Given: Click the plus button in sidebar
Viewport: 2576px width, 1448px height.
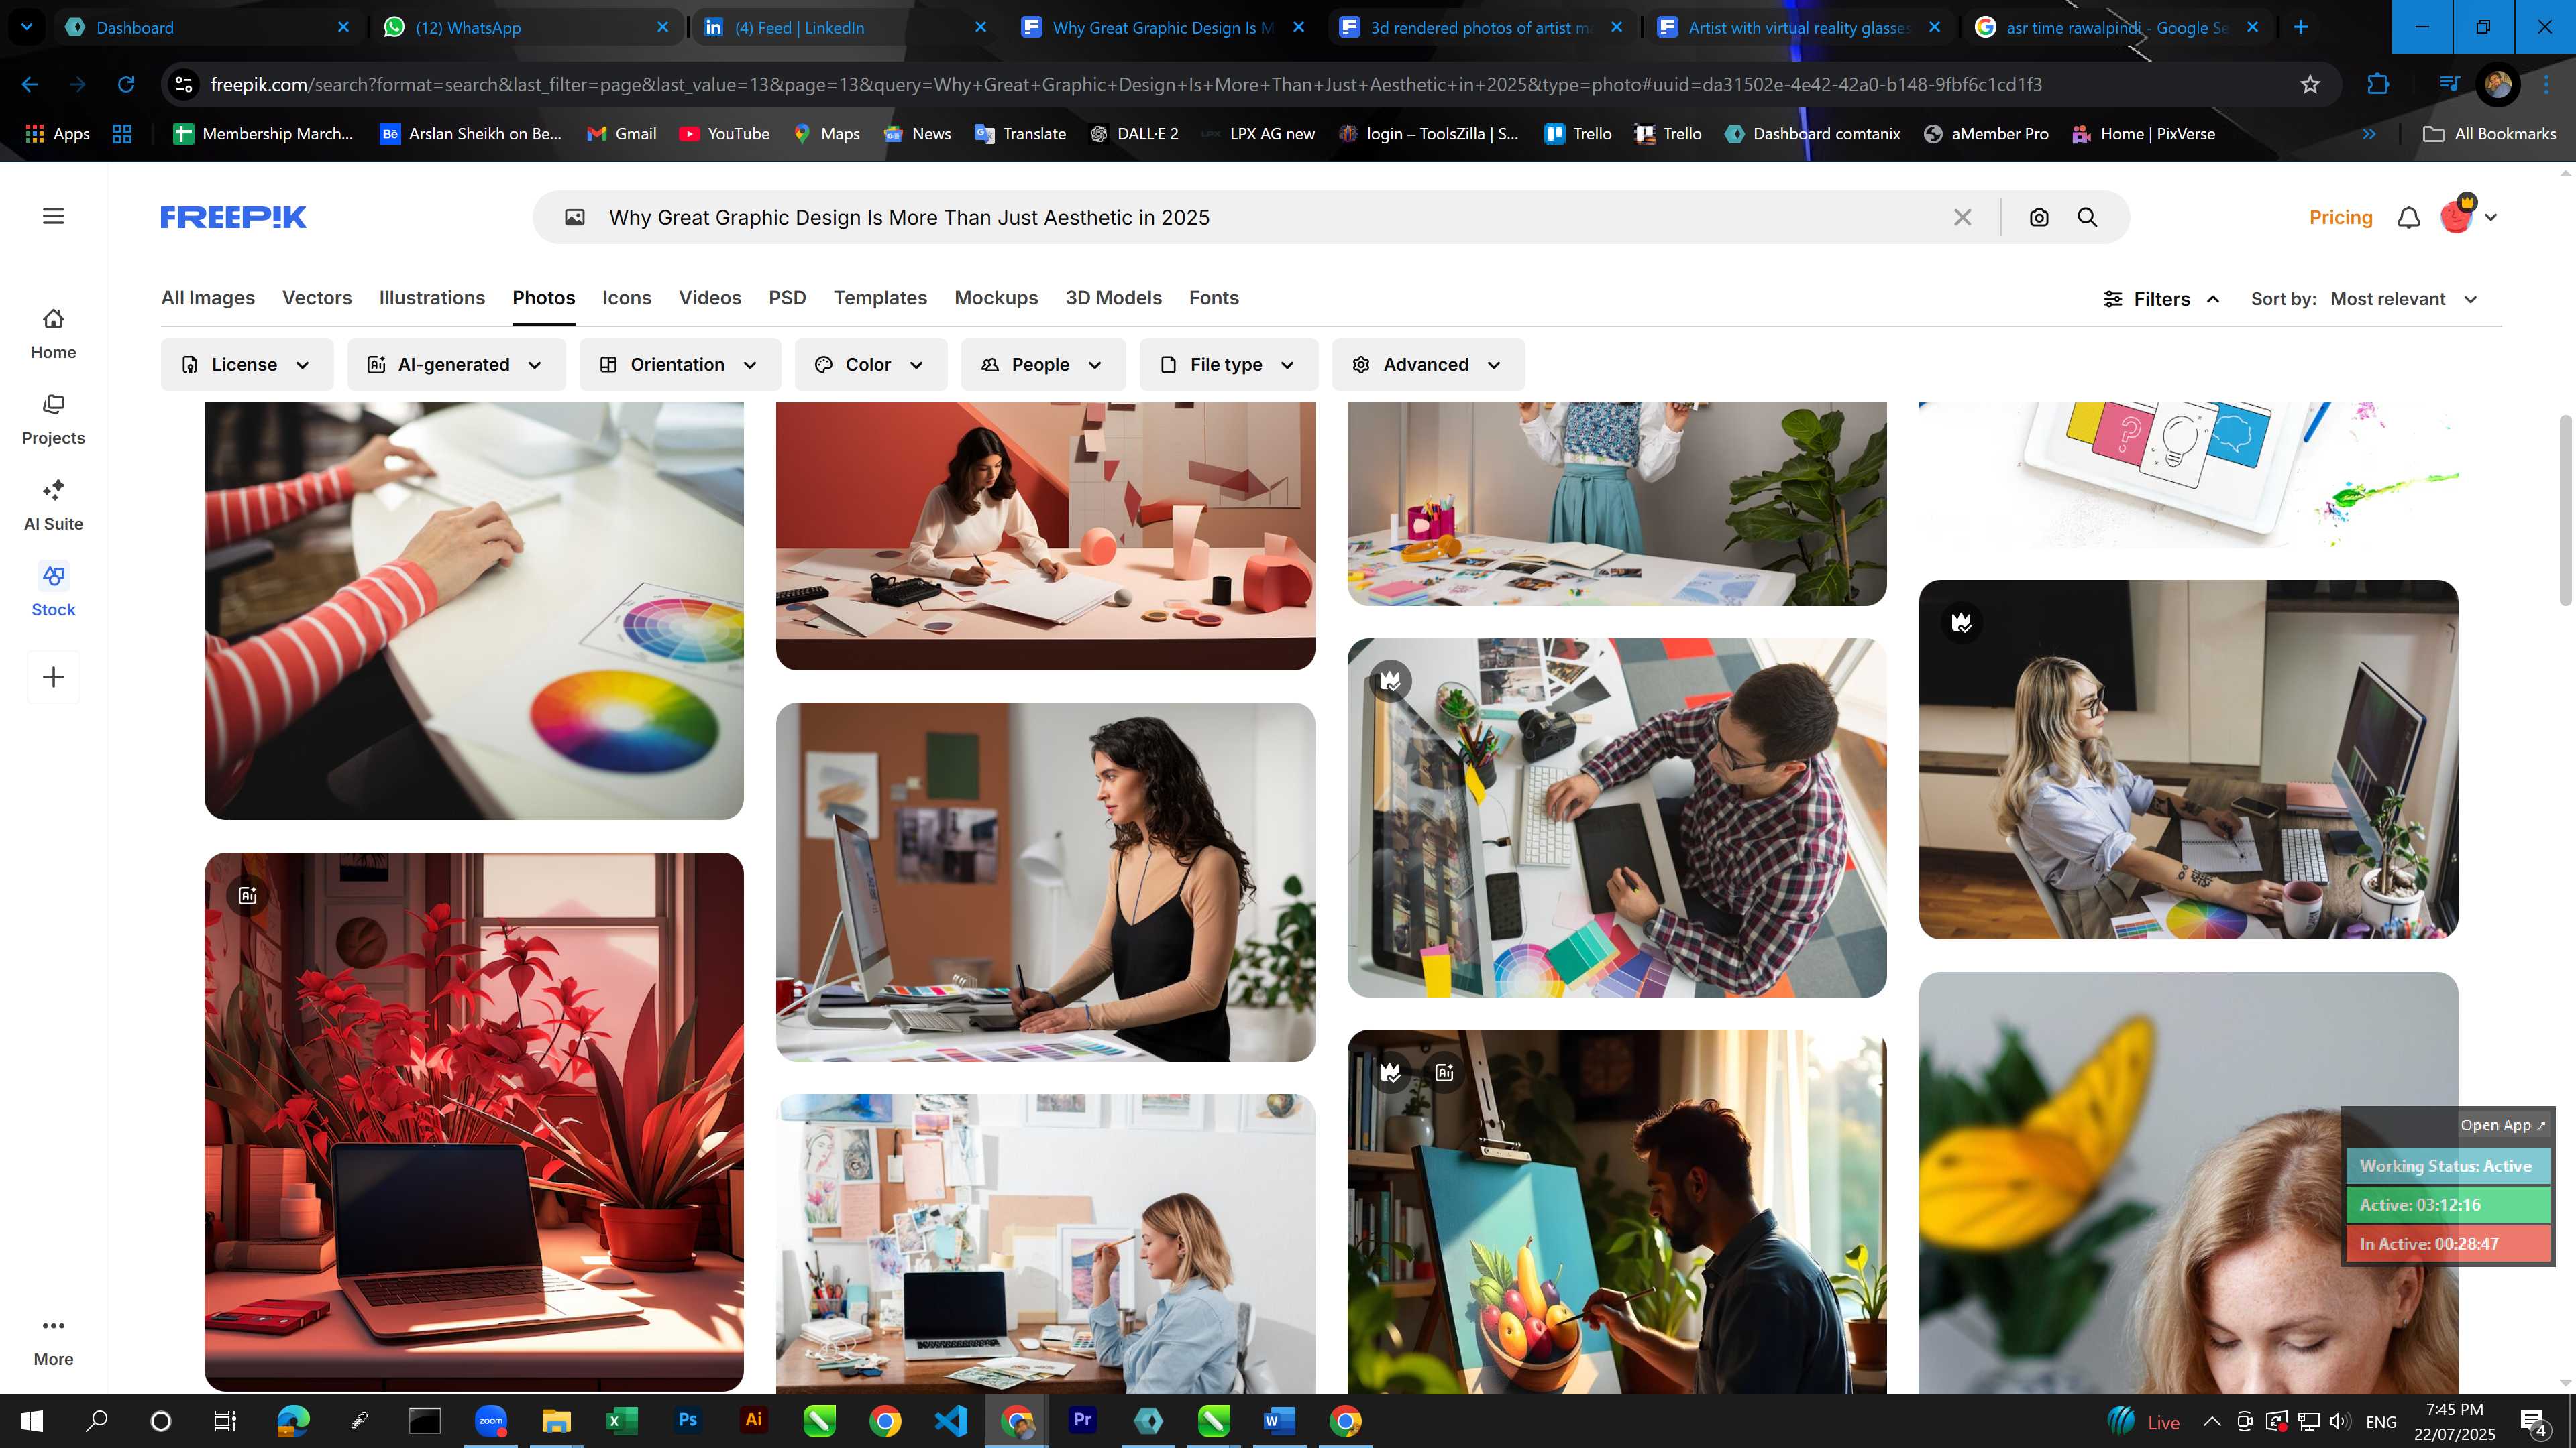Looking at the screenshot, I should point(53,676).
